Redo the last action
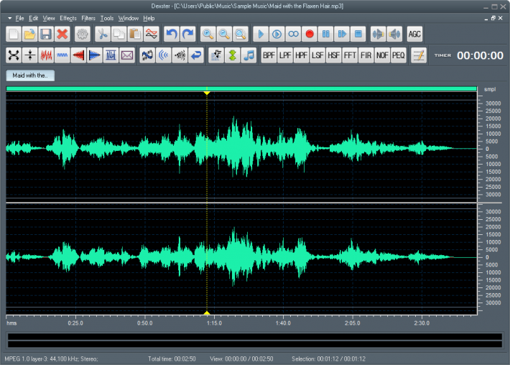The width and height of the screenshot is (510, 365). (x=188, y=34)
